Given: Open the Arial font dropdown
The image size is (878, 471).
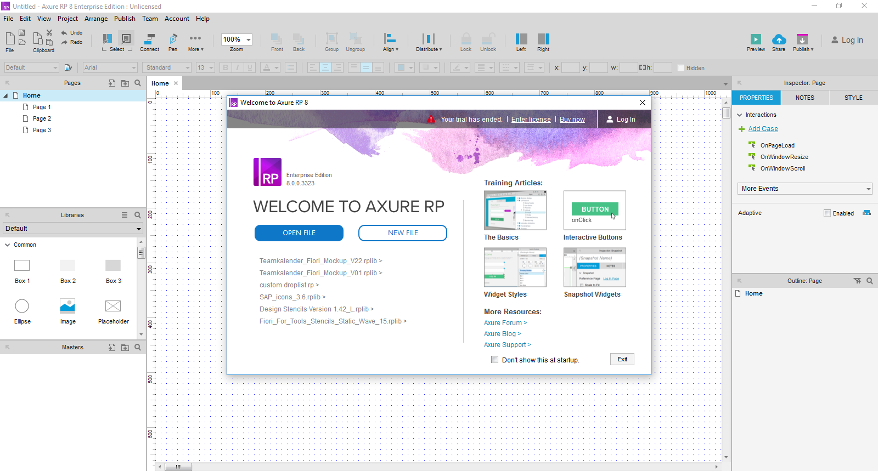Looking at the screenshot, I should pyautogui.click(x=110, y=67).
